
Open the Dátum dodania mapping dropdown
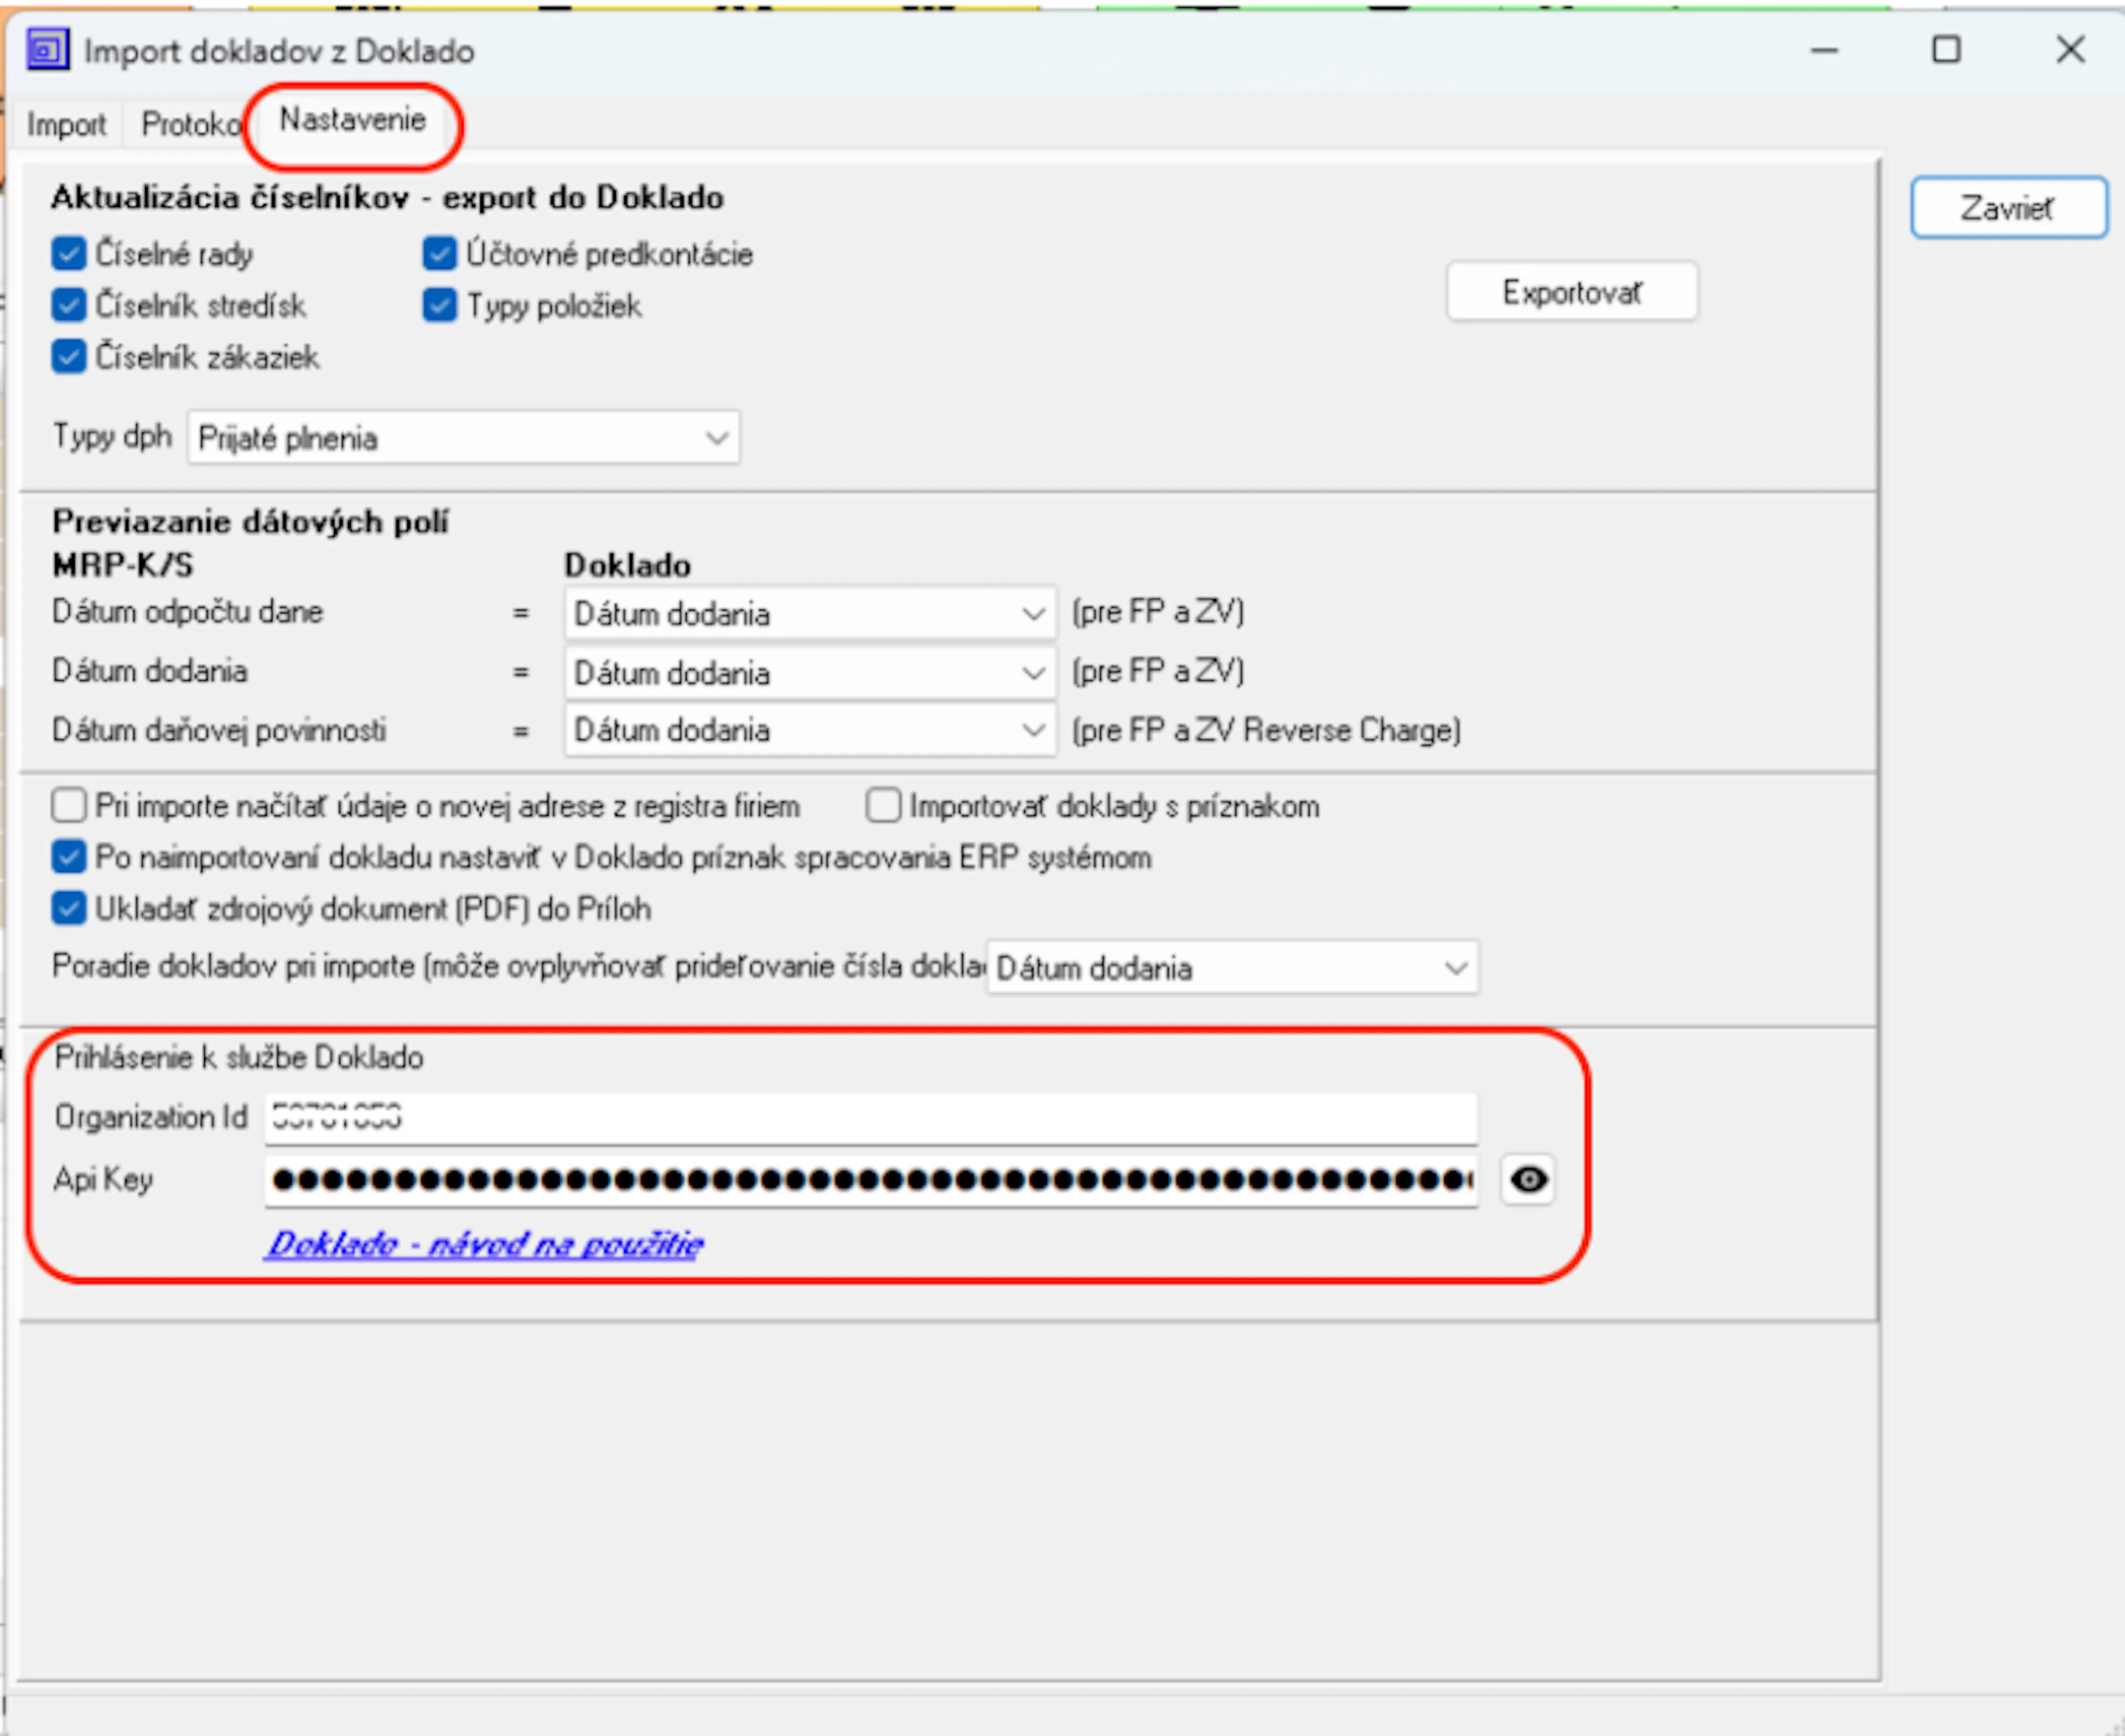(810, 673)
